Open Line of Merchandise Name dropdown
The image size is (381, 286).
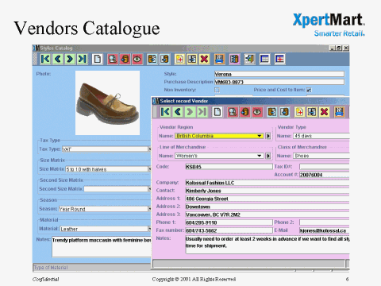click(x=260, y=156)
